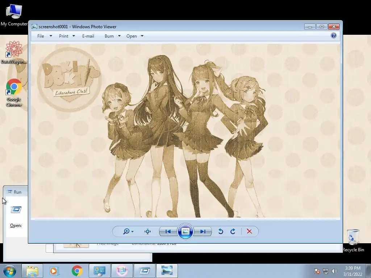
Task: Play the slide show
Action: pos(185,231)
